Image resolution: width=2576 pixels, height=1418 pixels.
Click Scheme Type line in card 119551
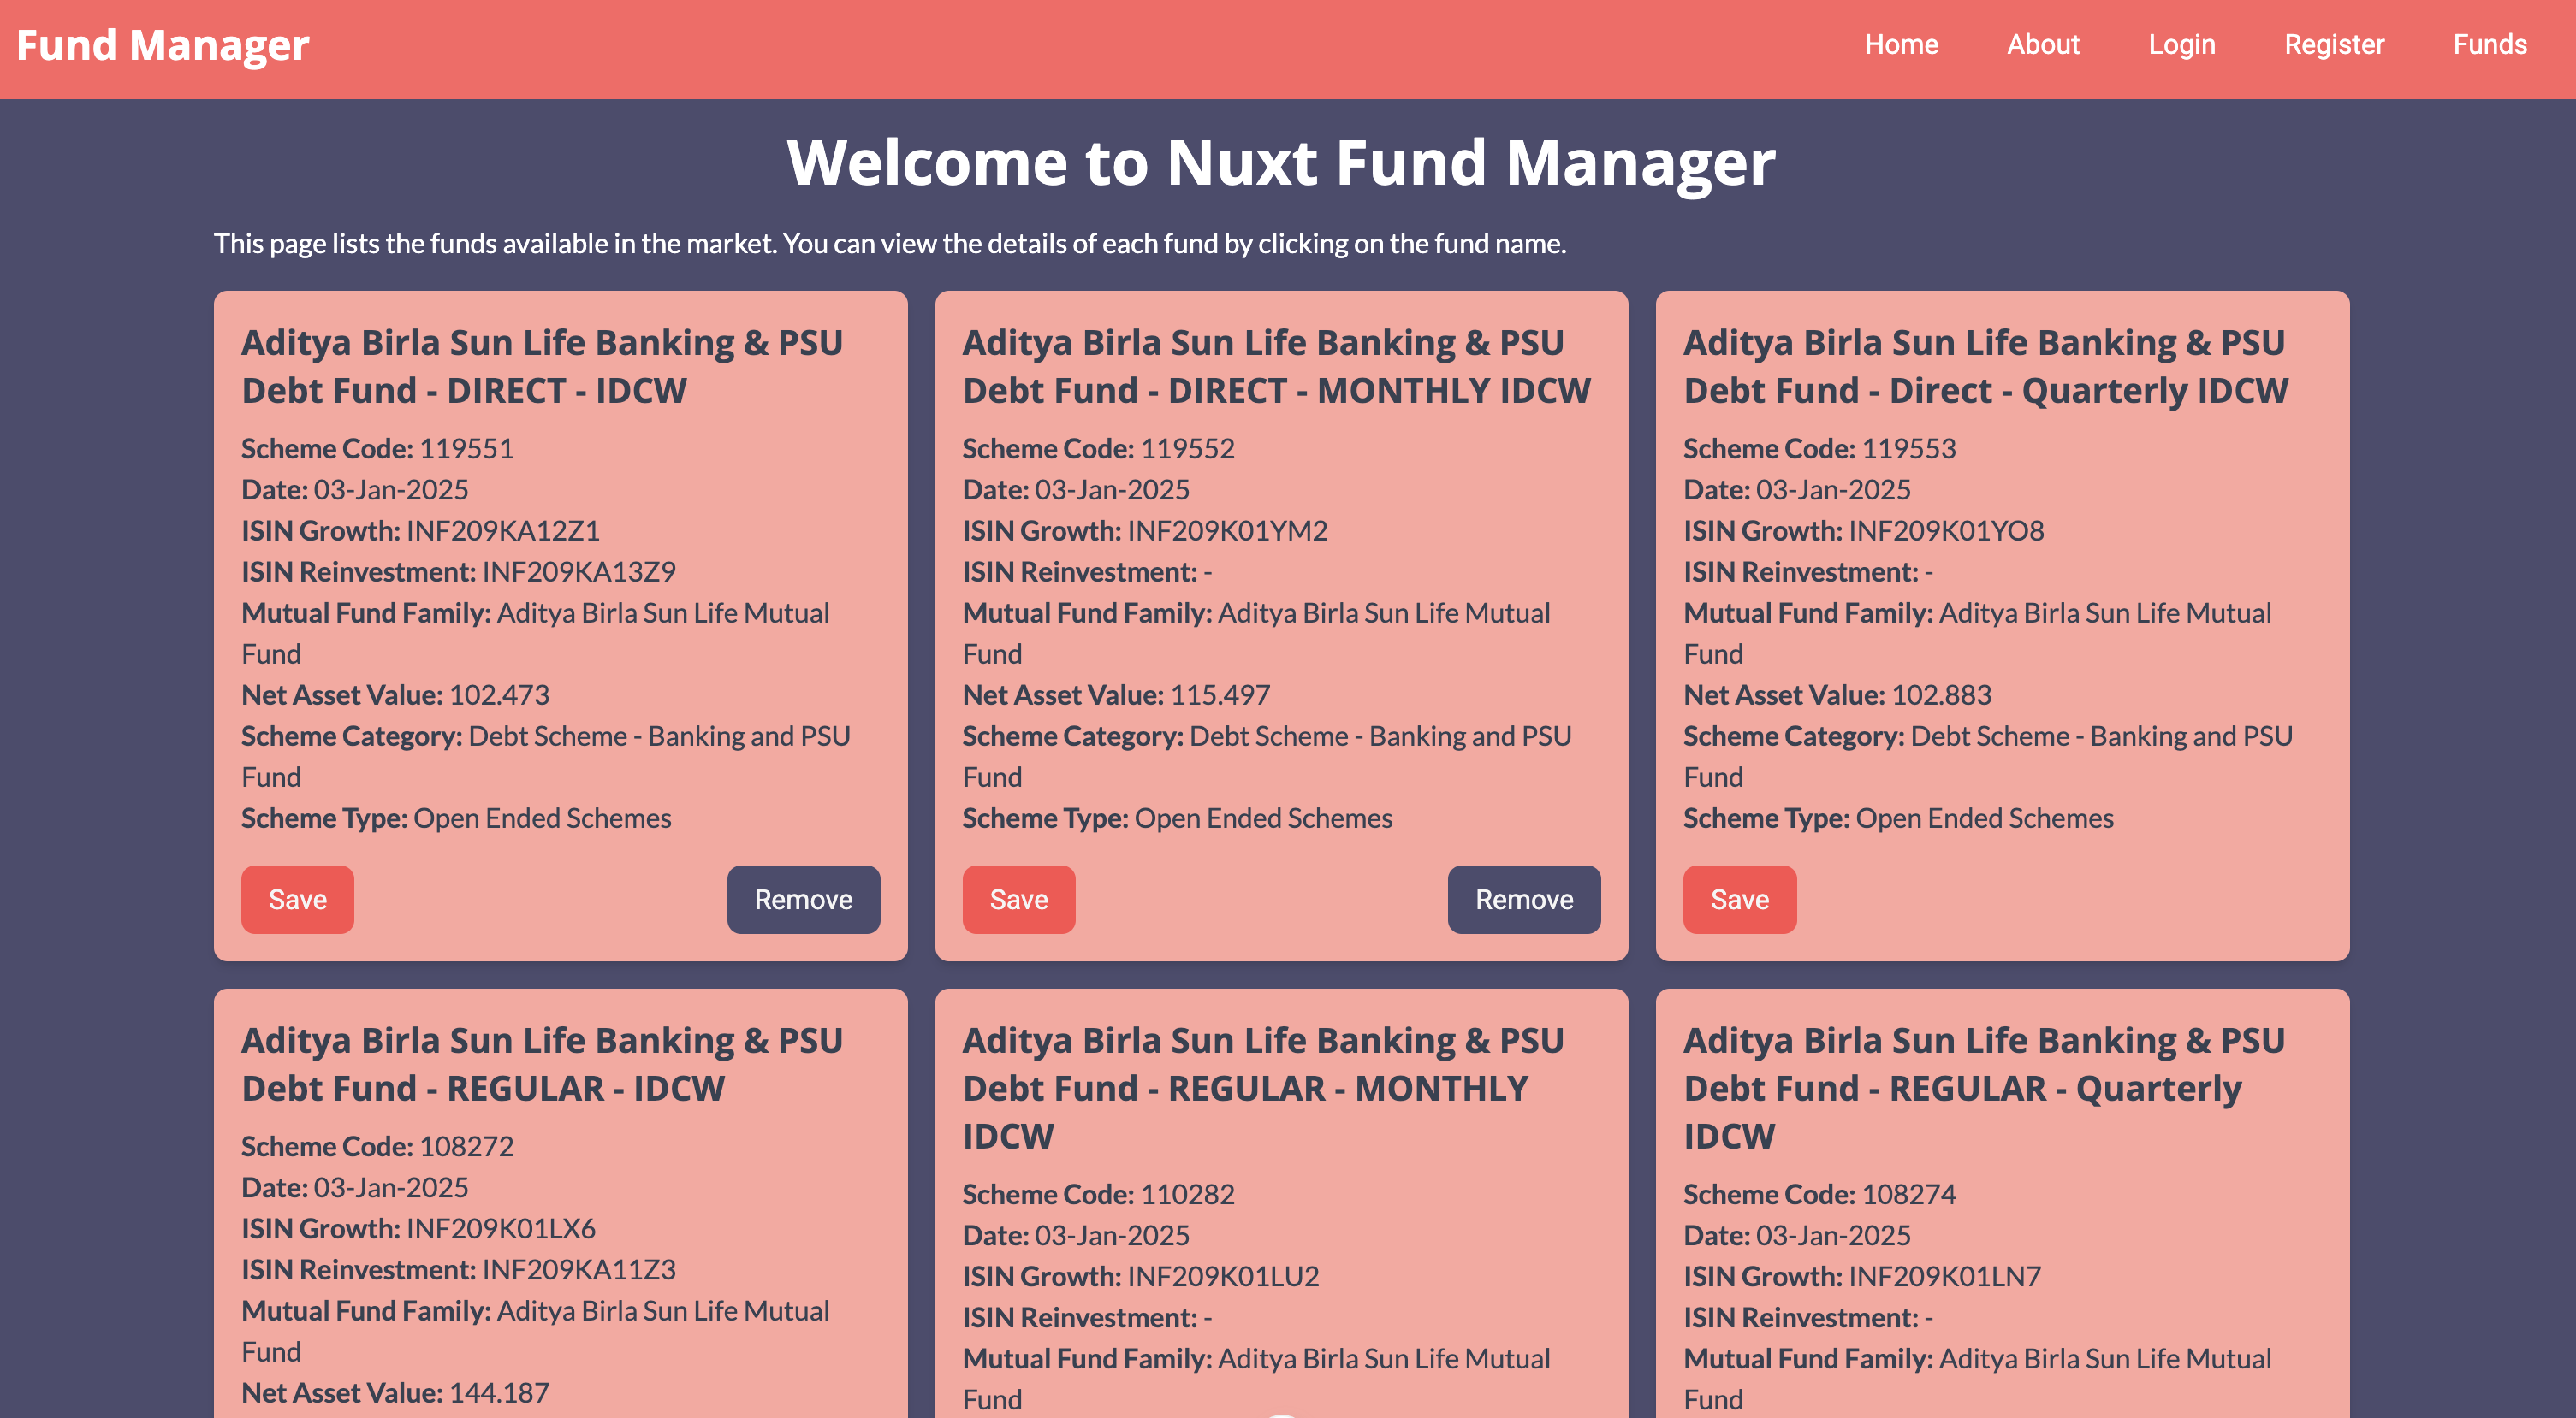click(456, 818)
